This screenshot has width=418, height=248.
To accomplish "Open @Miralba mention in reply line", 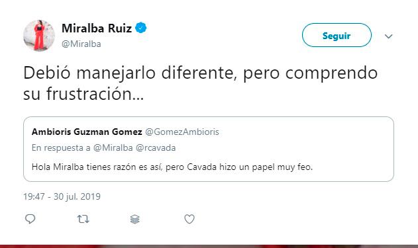I will click(x=113, y=147).
